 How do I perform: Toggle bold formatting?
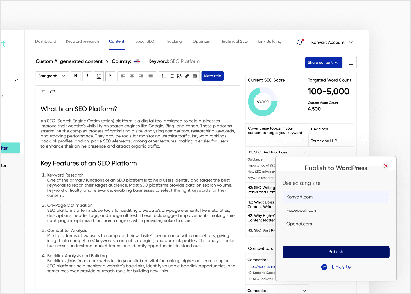pyautogui.click(x=76, y=76)
